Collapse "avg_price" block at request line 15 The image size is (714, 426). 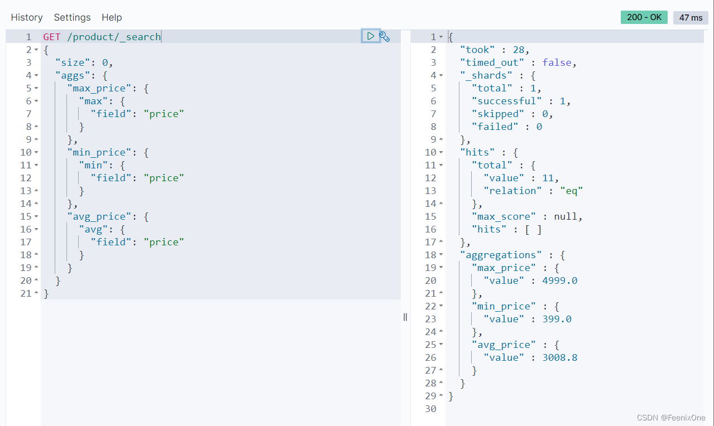pos(36,217)
